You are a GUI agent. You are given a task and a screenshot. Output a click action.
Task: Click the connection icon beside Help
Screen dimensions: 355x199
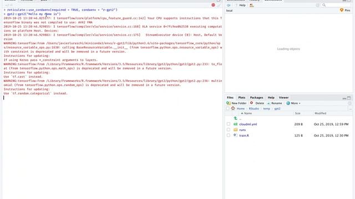click(252, 5)
